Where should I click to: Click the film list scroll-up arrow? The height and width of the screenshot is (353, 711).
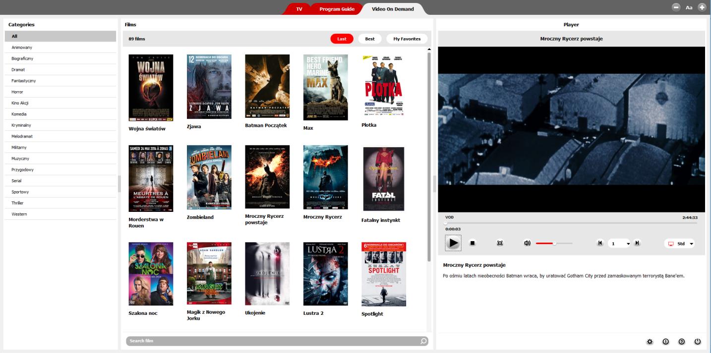coord(429,49)
